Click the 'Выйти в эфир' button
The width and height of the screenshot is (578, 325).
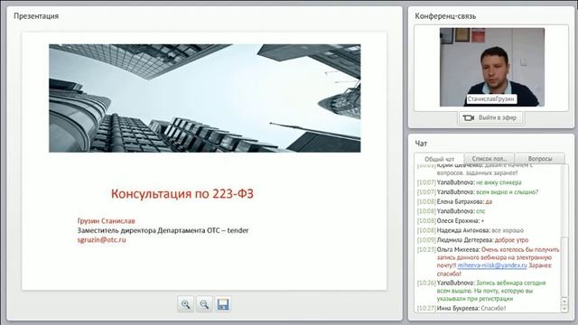pyautogui.click(x=490, y=118)
